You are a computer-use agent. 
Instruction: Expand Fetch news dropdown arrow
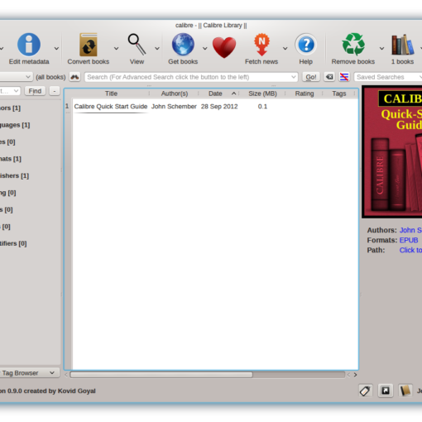[285, 49]
